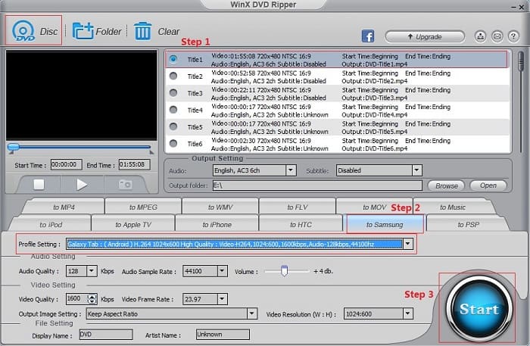Expand the Subtitle dropdown
530x346 pixels.
click(x=416, y=170)
